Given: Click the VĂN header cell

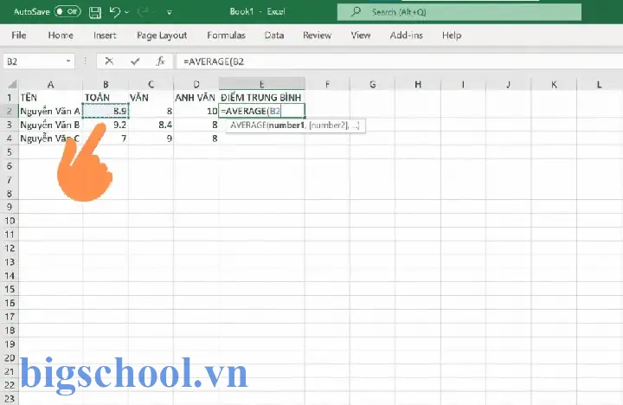Looking at the screenshot, I should point(151,98).
